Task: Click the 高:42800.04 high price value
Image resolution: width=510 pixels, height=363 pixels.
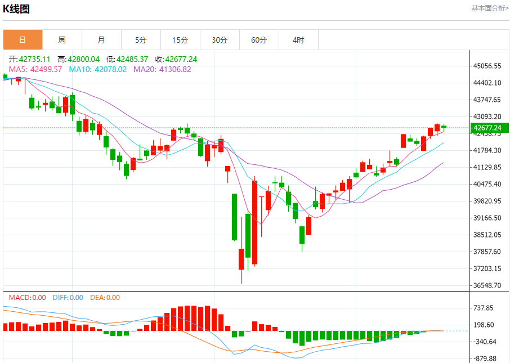Action: pos(78,59)
